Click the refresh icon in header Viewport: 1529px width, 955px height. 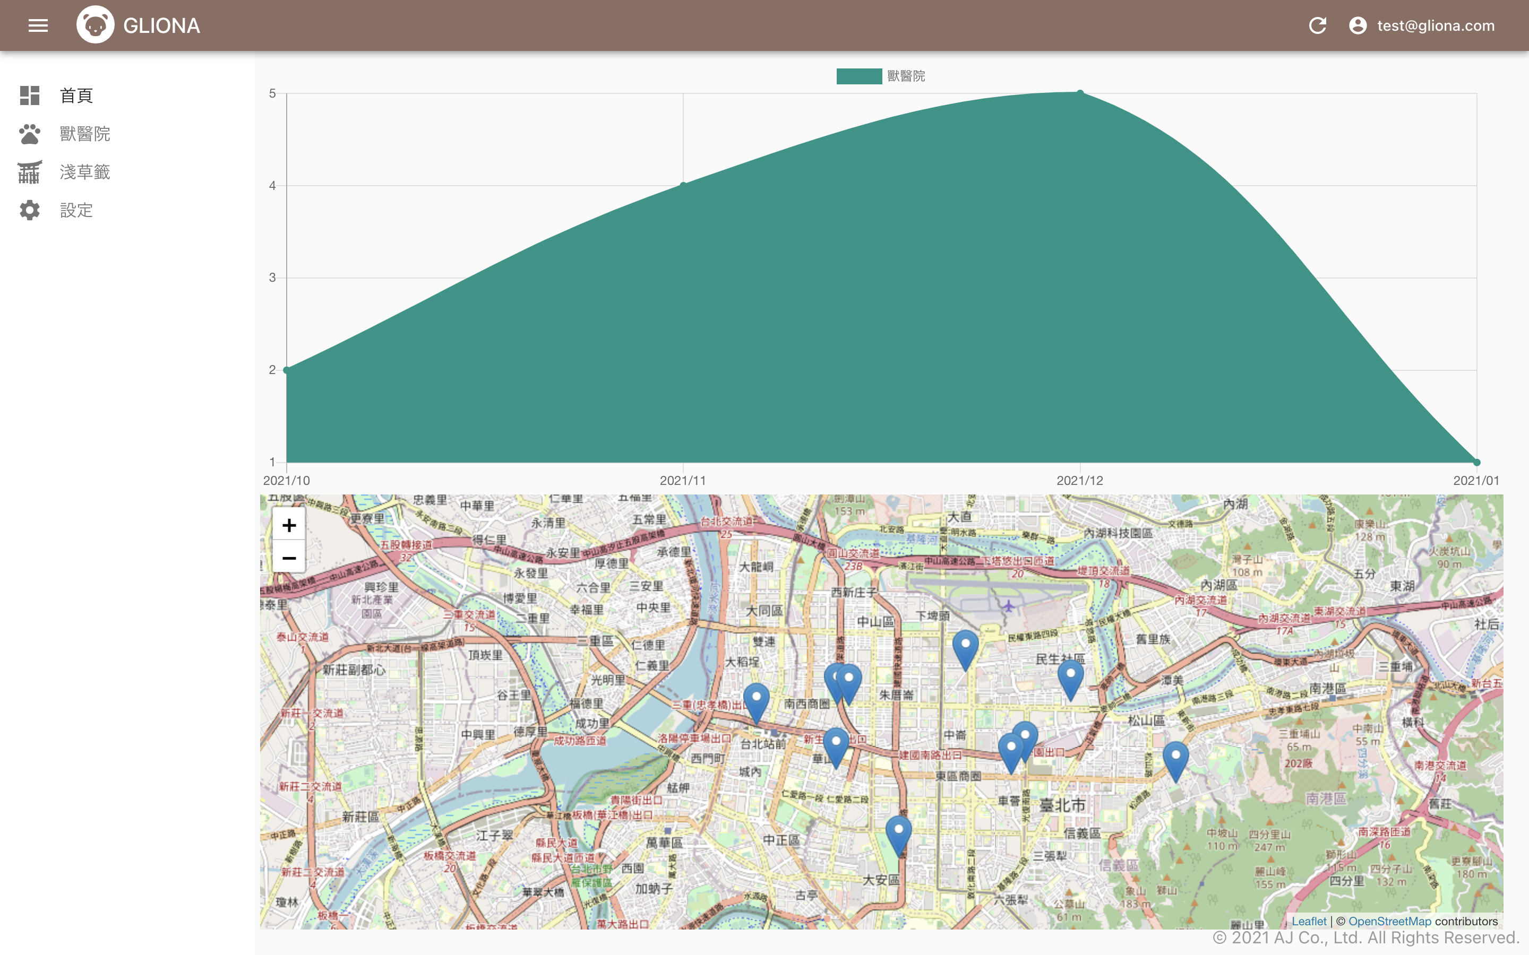click(x=1317, y=25)
